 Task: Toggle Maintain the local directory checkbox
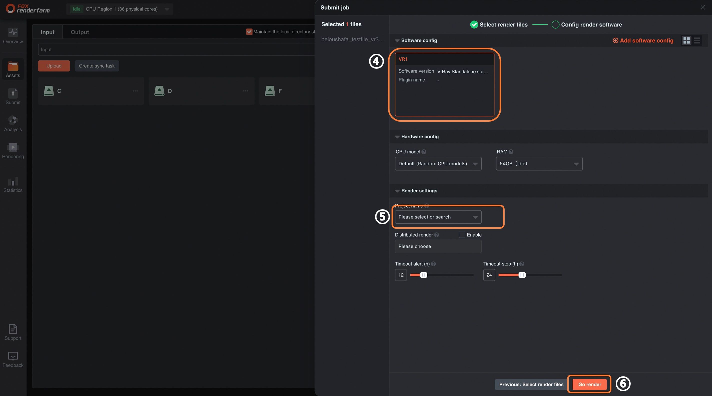coord(249,32)
